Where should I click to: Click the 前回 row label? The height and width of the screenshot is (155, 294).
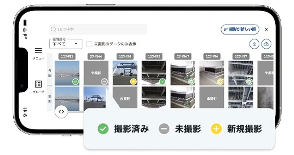click(x=50, y=99)
